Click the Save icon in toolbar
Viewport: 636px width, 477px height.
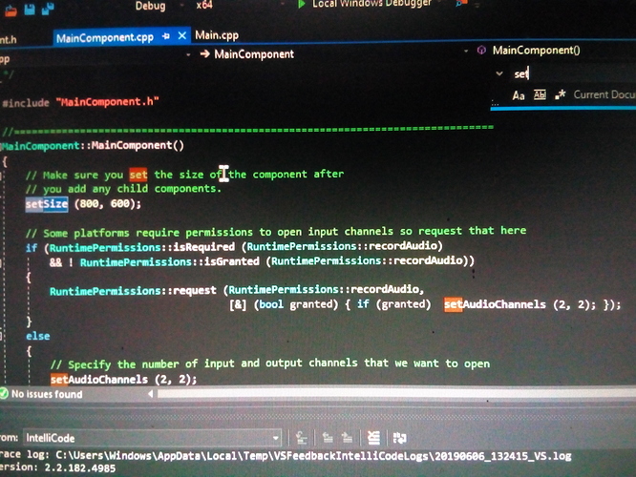coord(30,9)
